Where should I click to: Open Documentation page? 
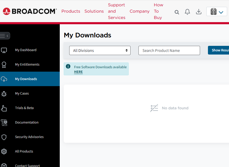tap(27, 122)
